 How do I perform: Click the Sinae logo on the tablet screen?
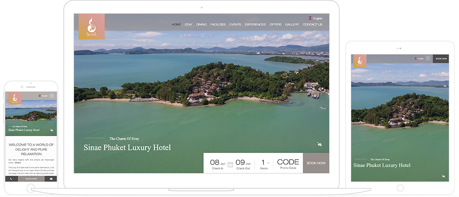(360, 61)
